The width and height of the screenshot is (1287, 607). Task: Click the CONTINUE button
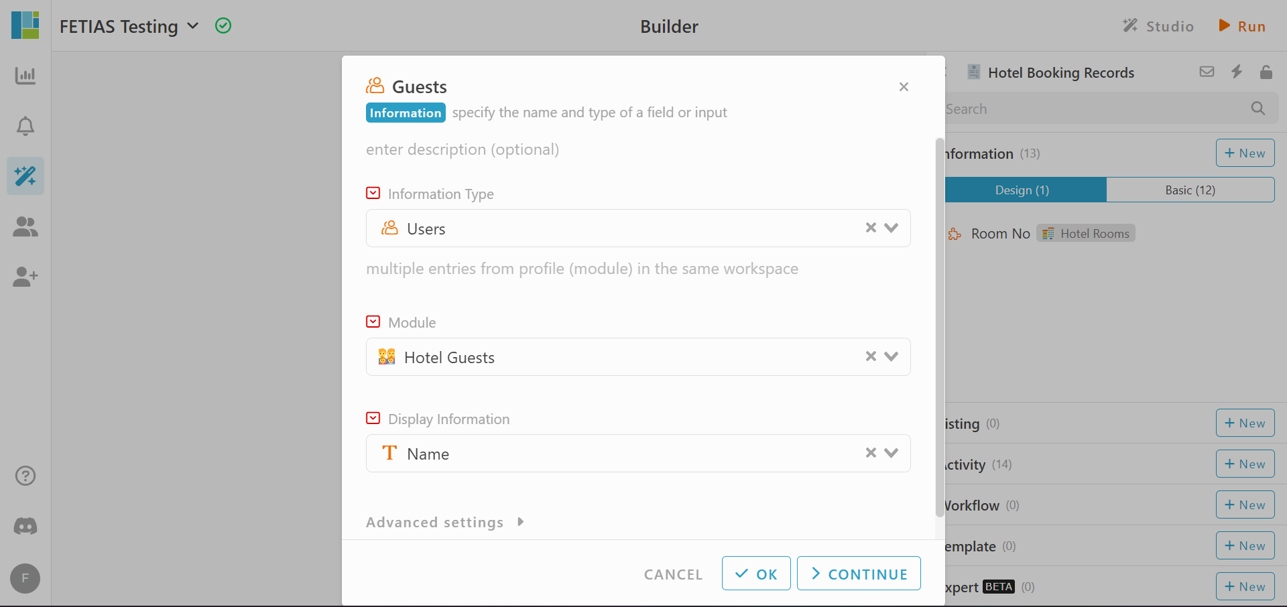[859, 574]
